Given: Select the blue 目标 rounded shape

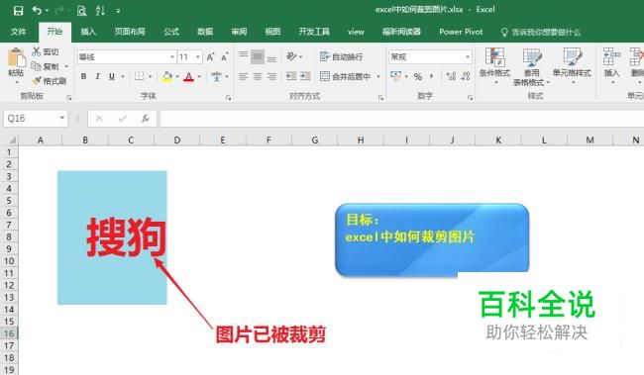Looking at the screenshot, I should click(x=432, y=239).
